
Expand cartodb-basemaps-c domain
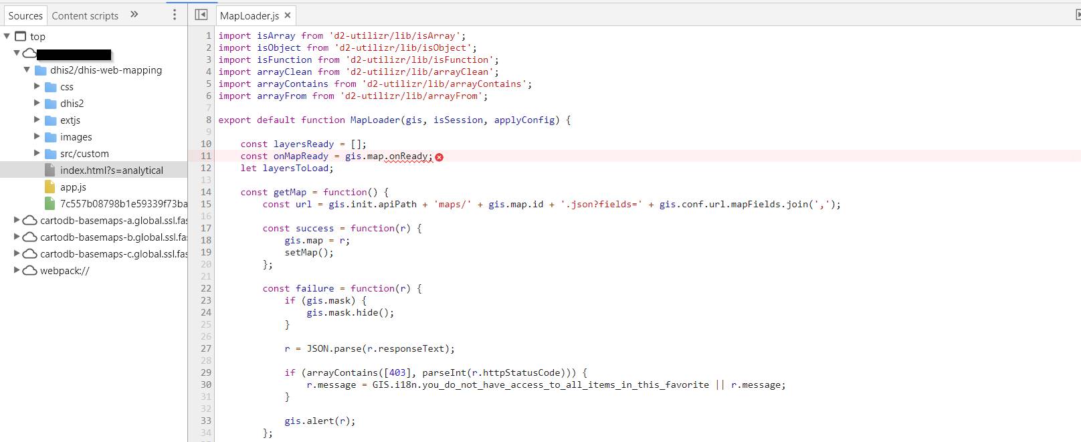tap(17, 253)
